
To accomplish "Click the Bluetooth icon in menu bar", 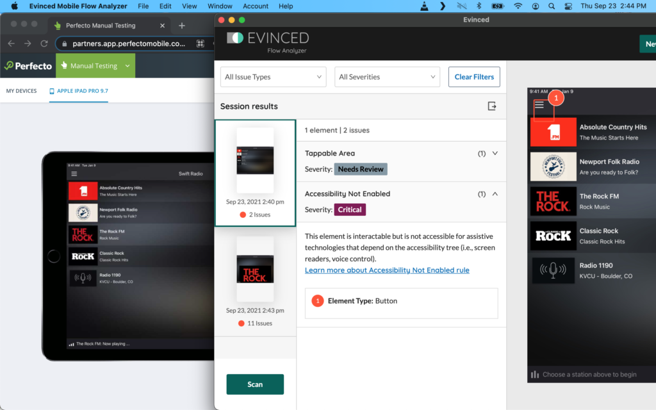I will (479, 6).
